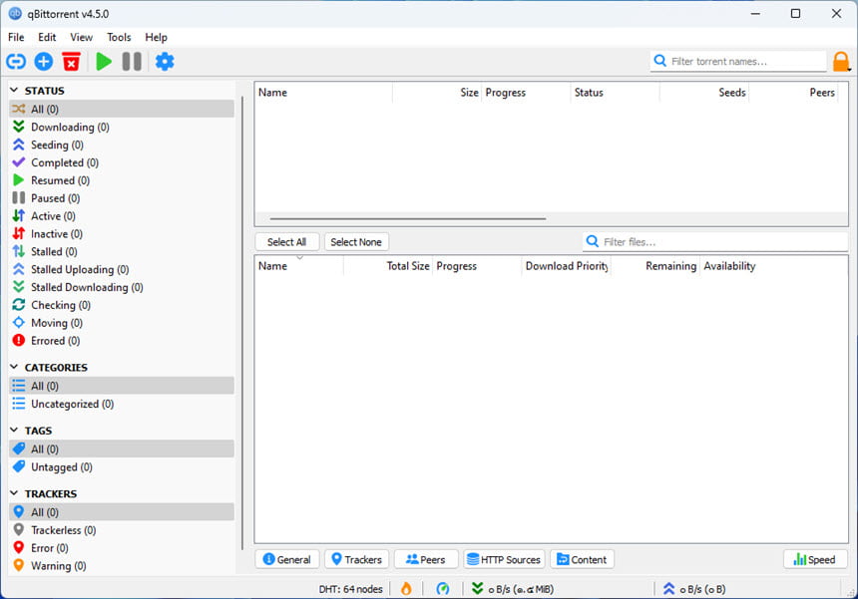Screen dimensions: 858x599
Task: Select the Active (0) status filter
Action: point(122,216)
